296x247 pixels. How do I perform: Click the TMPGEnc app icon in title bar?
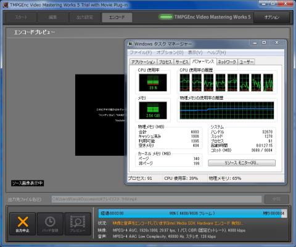(6, 5)
